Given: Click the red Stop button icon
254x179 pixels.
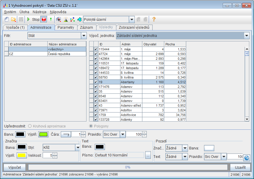Looking at the screenshot, I should coord(44,20).
